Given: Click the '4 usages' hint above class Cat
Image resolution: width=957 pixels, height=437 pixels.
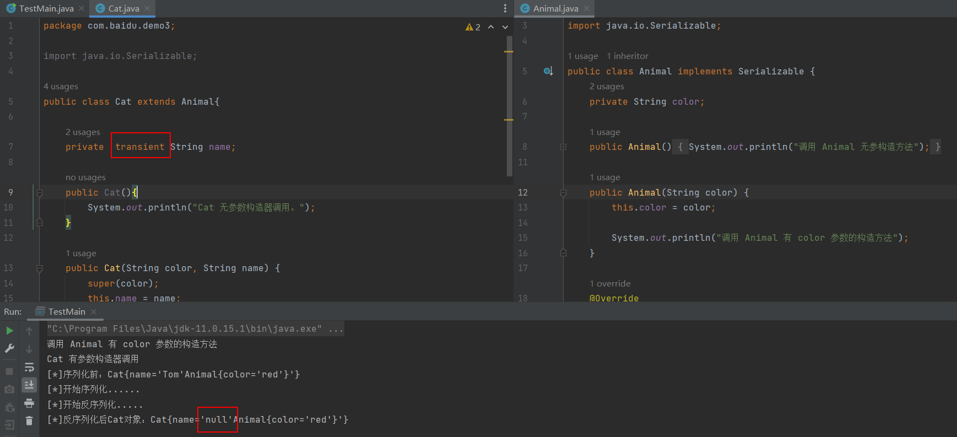Looking at the screenshot, I should click(61, 87).
